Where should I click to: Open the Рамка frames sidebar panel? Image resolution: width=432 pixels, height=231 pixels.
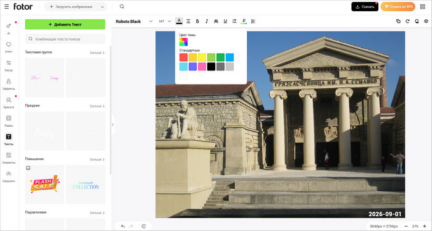click(x=9, y=120)
